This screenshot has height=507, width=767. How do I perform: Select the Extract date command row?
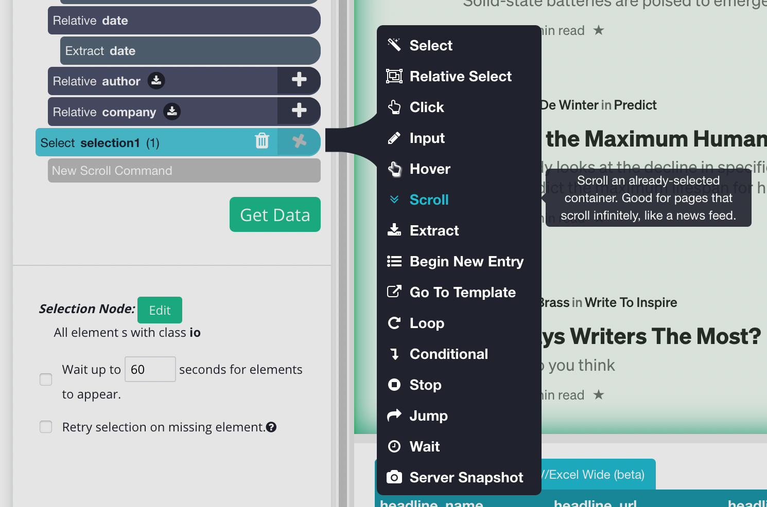(190, 51)
